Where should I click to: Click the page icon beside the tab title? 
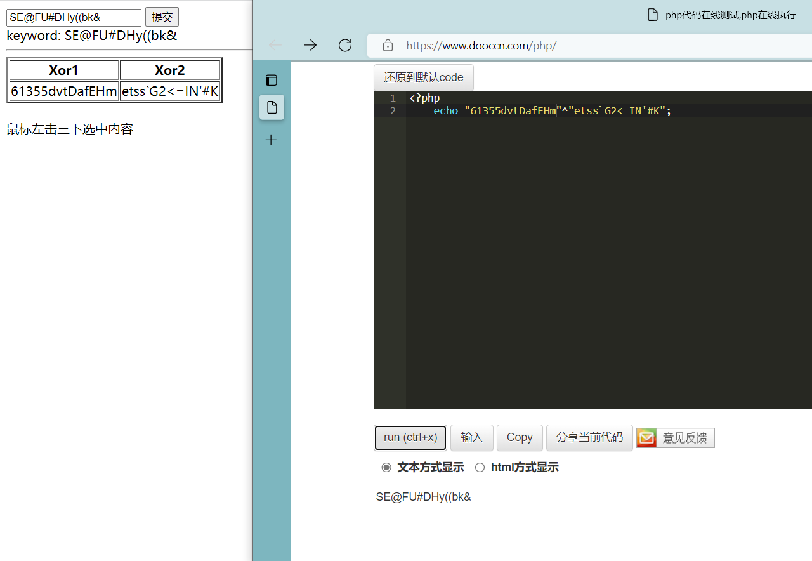pyautogui.click(x=653, y=14)
